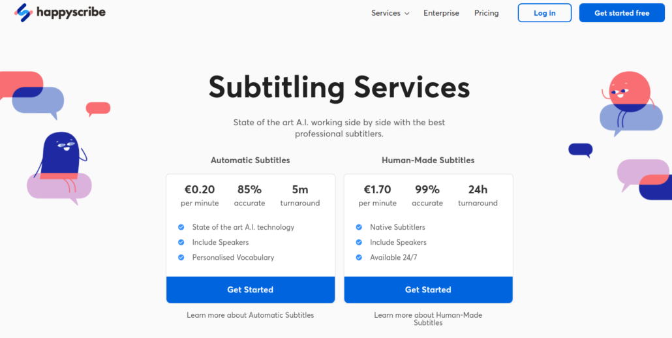Click the Log in button
The height and width of the screenshot is (338, 672).
pos(545,13)
